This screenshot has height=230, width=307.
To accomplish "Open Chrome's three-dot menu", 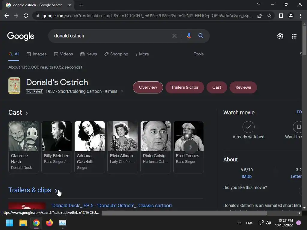I will (300, 16).
